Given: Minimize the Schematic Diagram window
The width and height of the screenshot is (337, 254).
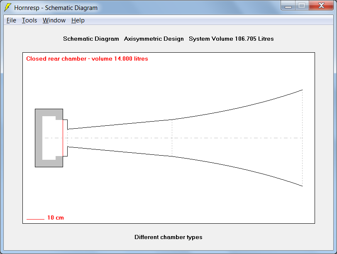Looking at the screenshot, I should (x=288, y=6).
